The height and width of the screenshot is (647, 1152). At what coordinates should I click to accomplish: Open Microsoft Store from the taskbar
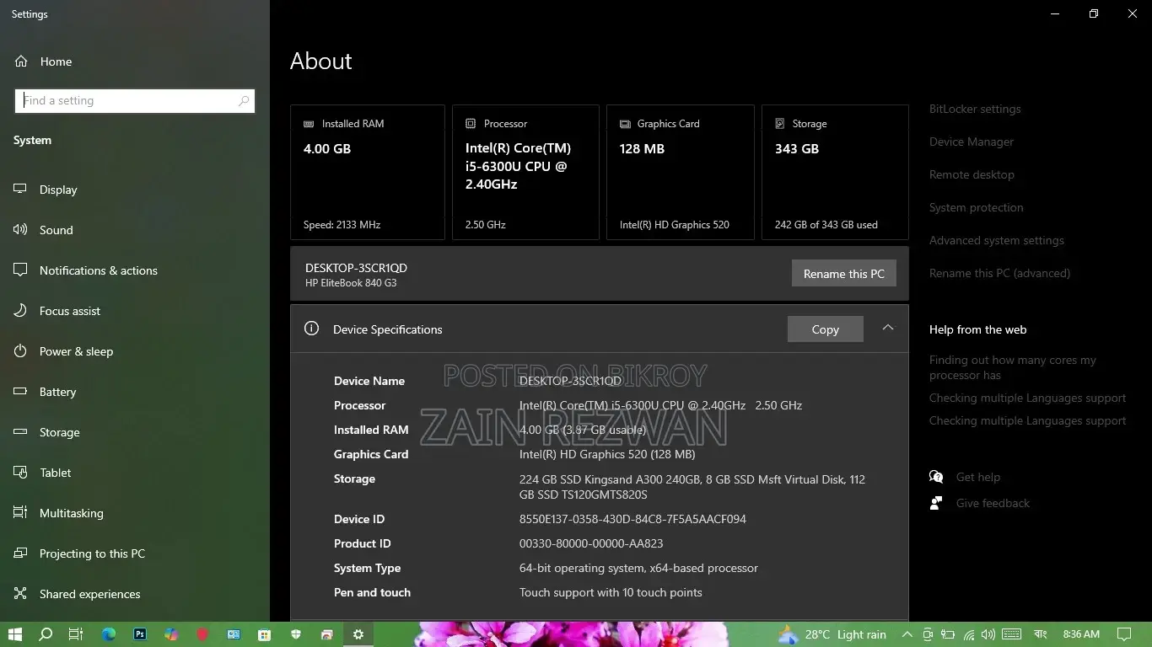265,634
